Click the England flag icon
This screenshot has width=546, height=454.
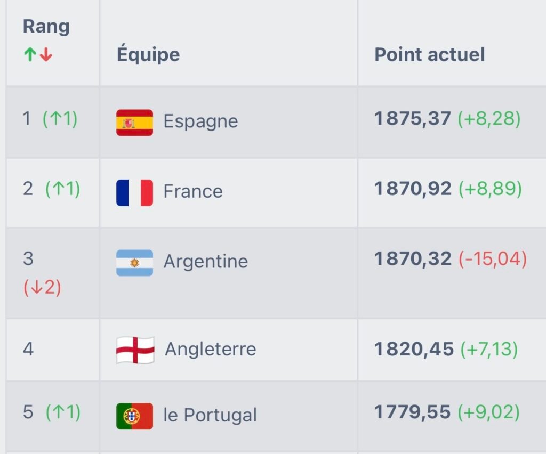pyautogui.click(x=135, y=350)
